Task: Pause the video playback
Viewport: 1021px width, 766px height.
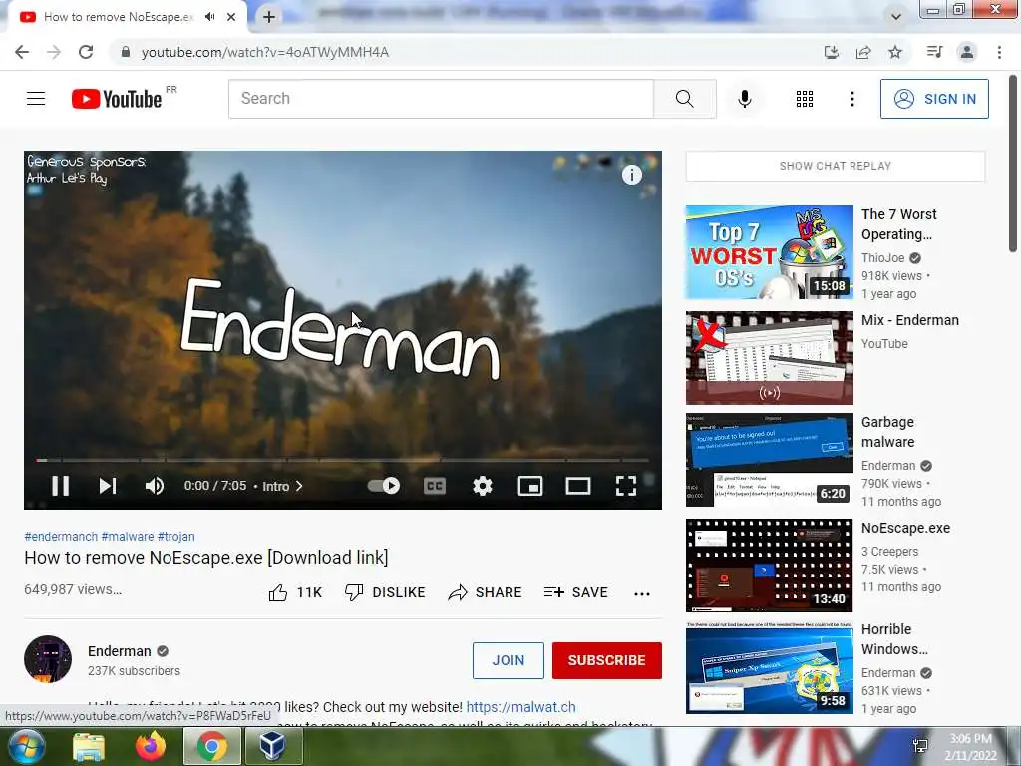Action: point(61,486)
